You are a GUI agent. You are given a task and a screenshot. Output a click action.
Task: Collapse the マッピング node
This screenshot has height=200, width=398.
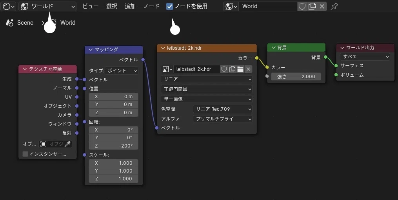91,49
